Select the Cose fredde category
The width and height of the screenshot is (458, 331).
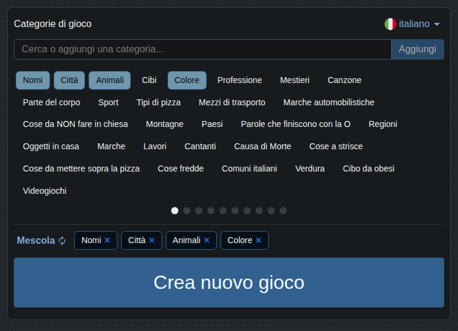point(181,169)
